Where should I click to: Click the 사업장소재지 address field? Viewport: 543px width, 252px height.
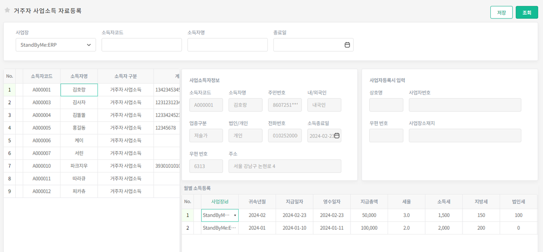(x=464, y=135)
